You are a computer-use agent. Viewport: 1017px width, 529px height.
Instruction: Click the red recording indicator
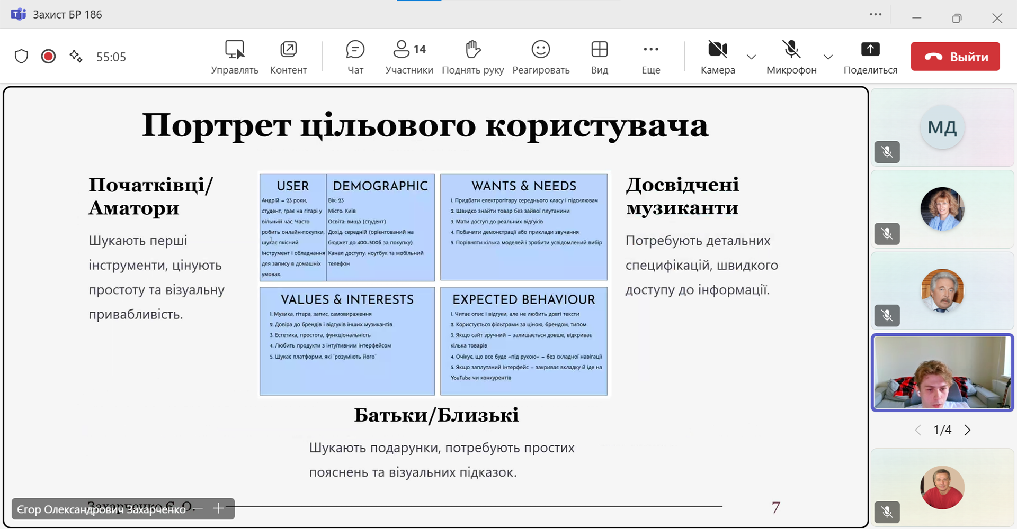click(48, 57)
